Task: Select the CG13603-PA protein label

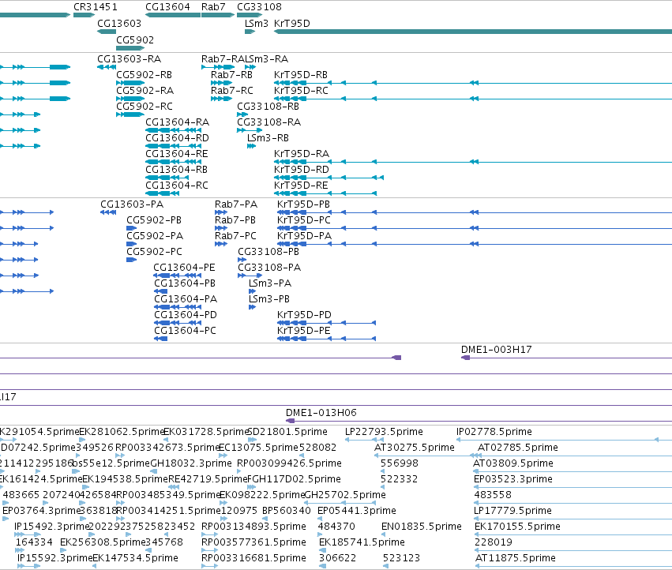Action: (x=132, y=204)
